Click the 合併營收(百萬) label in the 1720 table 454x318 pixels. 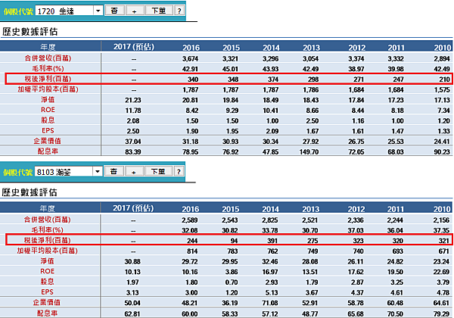point(48,58)
